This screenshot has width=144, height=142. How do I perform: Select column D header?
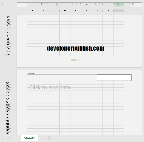(x=65, y=10)
